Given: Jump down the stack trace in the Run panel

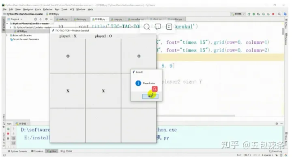Looking at the screenshot, I should 13,133.
